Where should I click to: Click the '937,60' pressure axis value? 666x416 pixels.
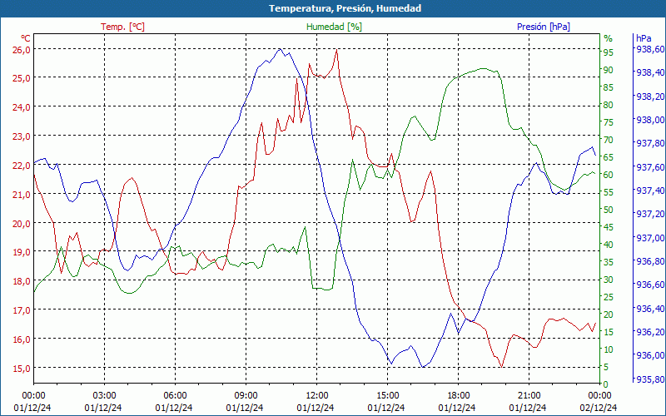[x=649, y=167]
